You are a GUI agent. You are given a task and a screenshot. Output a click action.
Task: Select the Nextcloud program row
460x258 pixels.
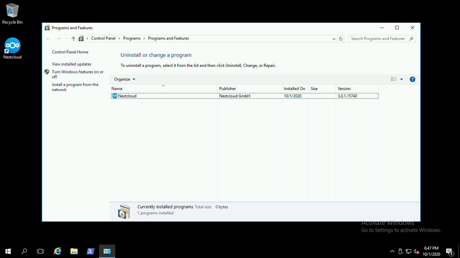pyautogui.click(x=245, y=96)
